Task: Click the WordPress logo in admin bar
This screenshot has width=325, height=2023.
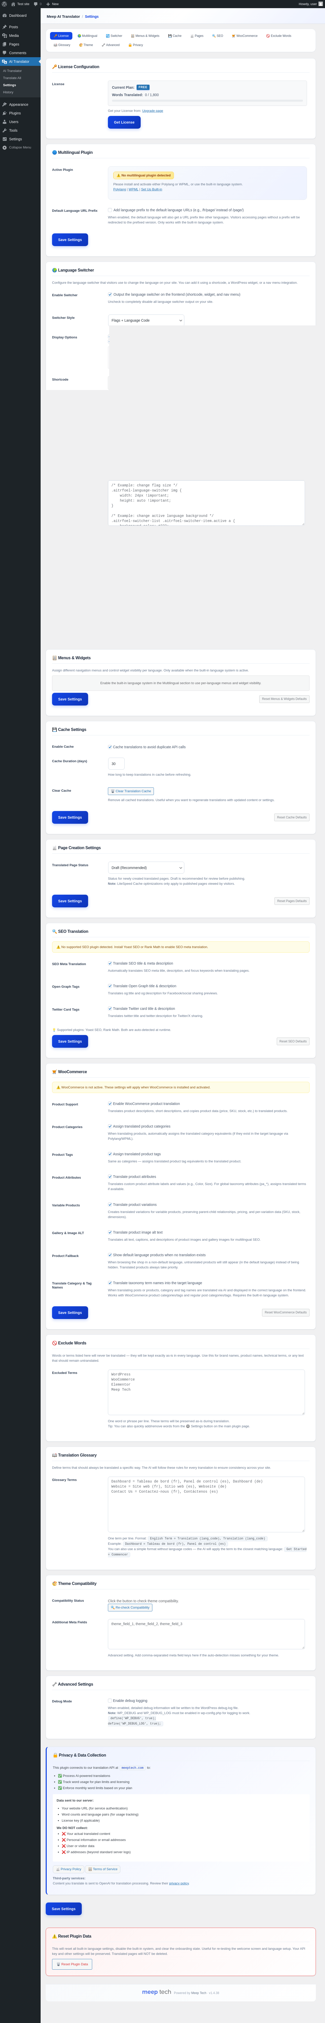Action: [x=4, y=4]
